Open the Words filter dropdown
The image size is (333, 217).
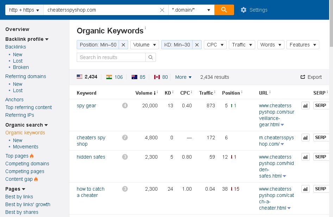pos(271,45)
